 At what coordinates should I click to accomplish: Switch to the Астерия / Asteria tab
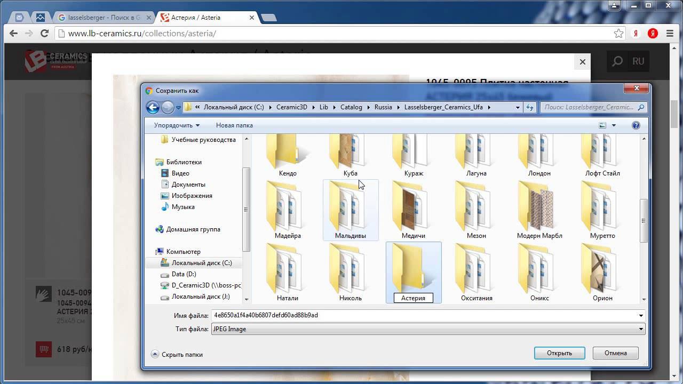tap(207, 18)
